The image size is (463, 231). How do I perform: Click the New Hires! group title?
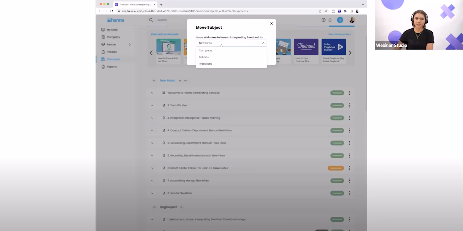[167, 81]
